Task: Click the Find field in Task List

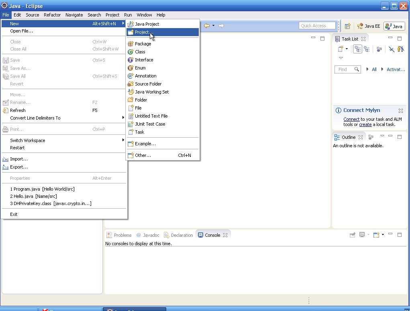Action: tap(348, 69)
